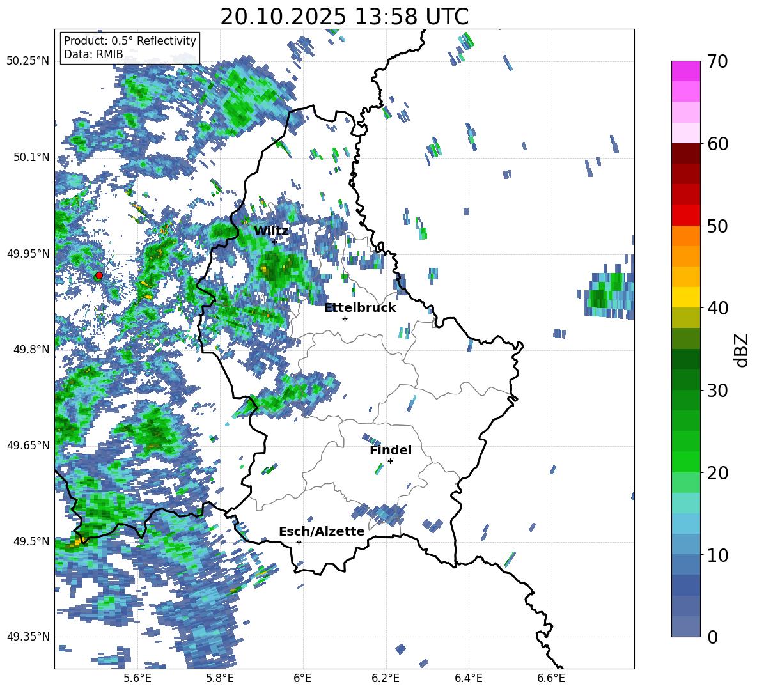
Task: Click the dBZ colorbar axis label
Action: 742,350
